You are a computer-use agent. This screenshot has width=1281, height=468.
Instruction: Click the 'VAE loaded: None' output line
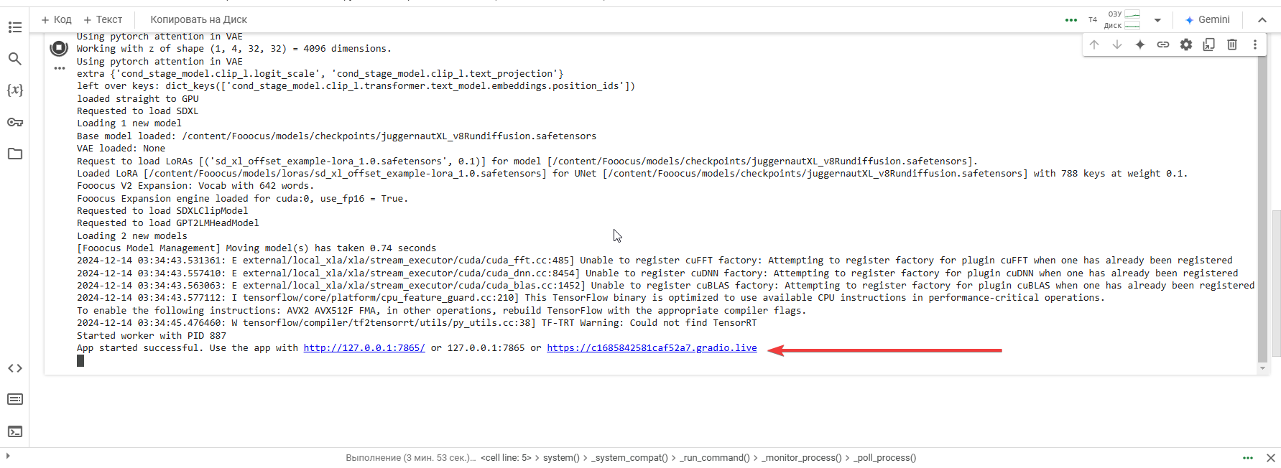tap(121, 149)
